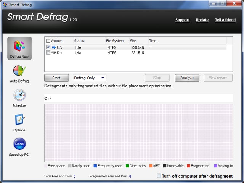Click the C:\ drive path label above map

click(48, 99)
